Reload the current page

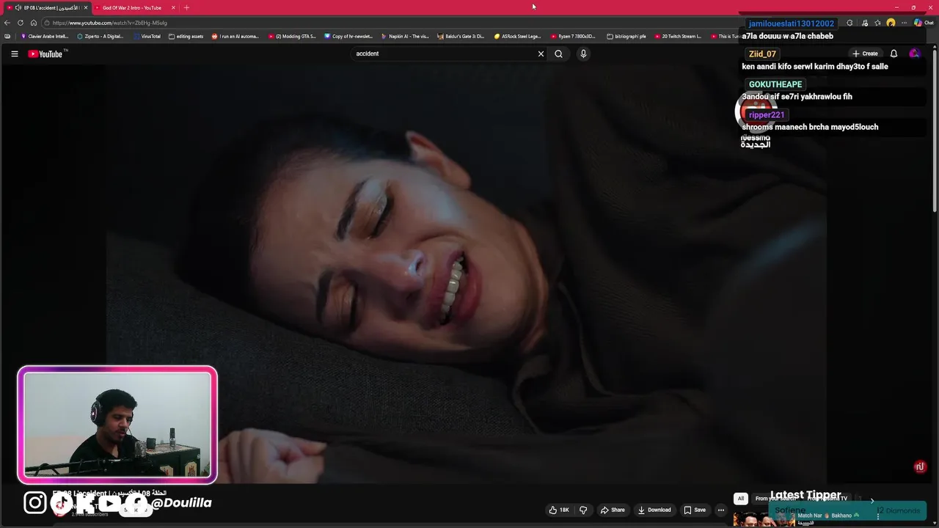[20, 23]
